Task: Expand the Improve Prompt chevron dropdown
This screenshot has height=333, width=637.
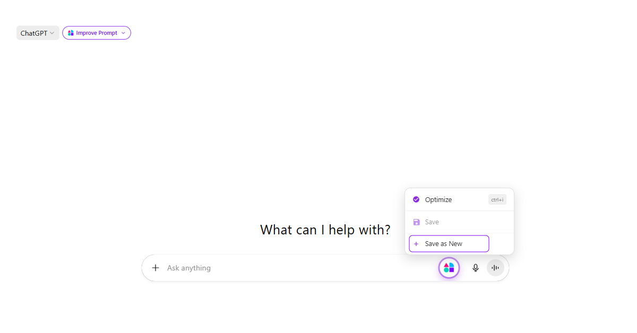Action: click(123, 32)
